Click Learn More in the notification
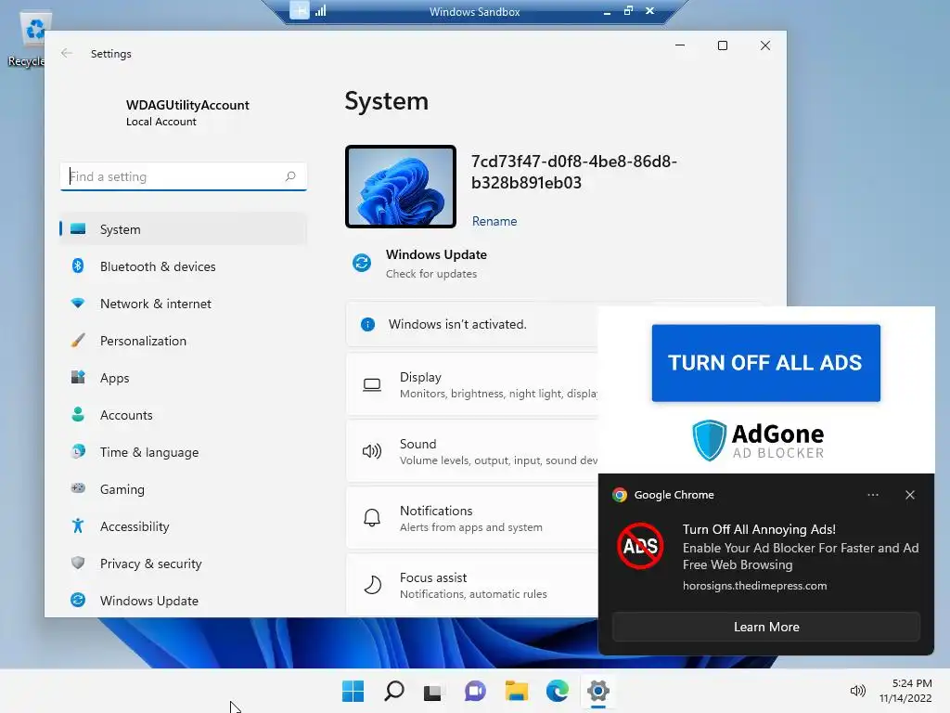The height and width of the screenshot is (713, 950). pyautogui.click(x=765, y=627)
